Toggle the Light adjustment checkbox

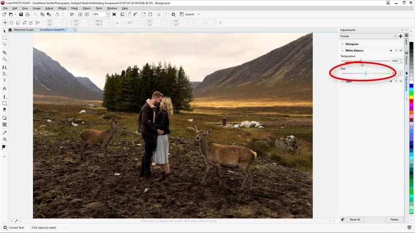(401, 81)
